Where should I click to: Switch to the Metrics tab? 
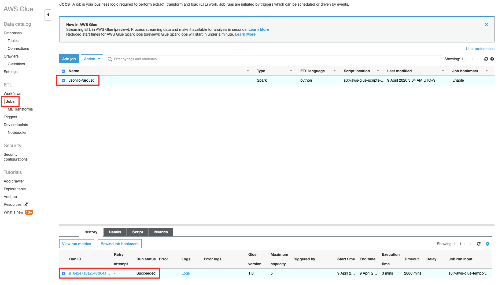161,232
